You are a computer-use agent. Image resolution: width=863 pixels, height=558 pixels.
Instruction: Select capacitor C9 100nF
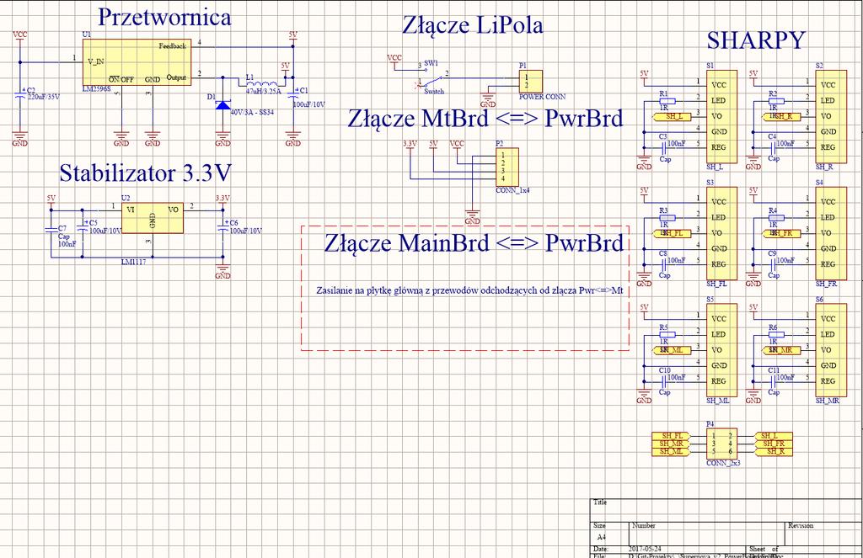[773, 264]
